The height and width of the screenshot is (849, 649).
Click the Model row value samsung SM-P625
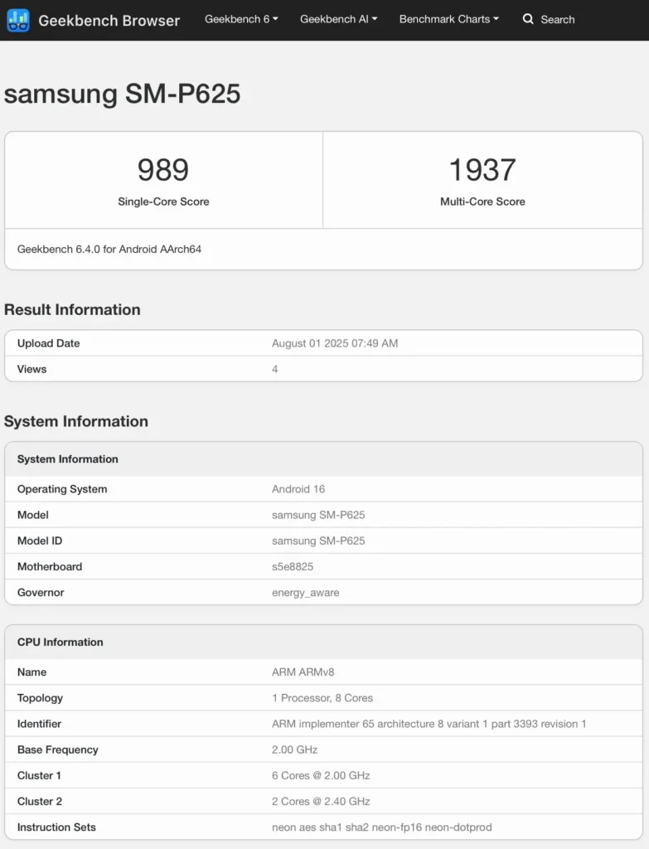(x=318, y=515)
